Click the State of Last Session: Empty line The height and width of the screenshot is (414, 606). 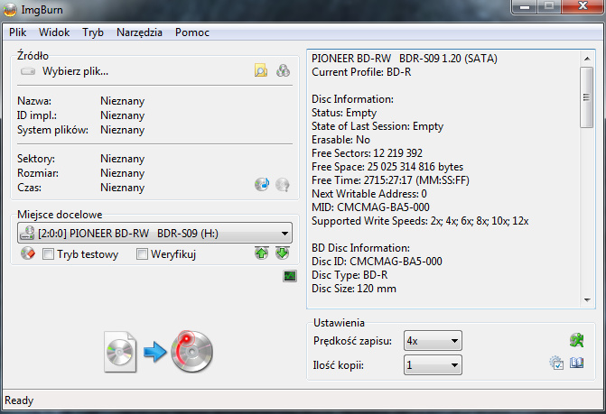pos(378,126)
